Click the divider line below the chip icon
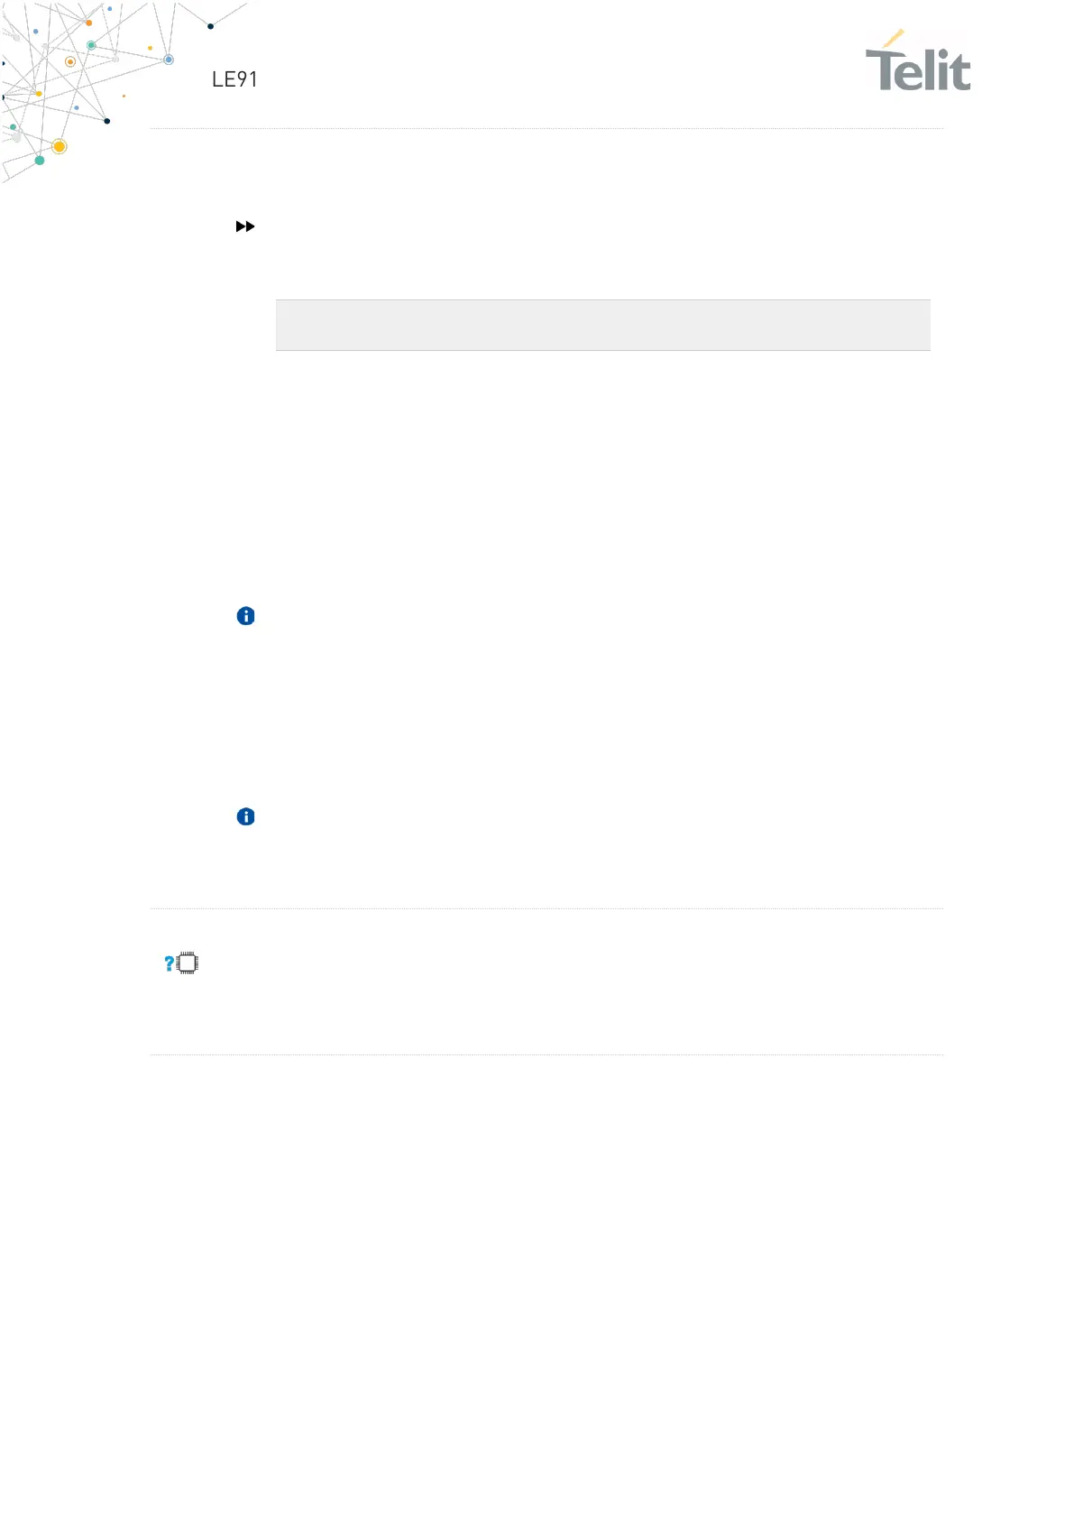This screenshot has width=1074, height=1519. tap(546, 1054)
